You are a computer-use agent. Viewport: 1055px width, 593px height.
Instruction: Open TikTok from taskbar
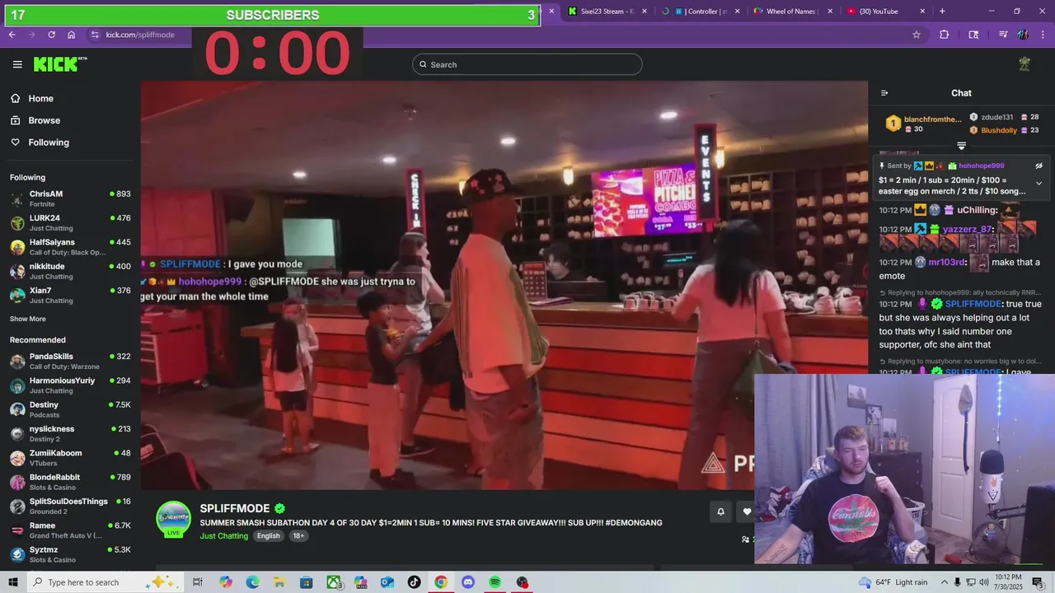point(414,582)
